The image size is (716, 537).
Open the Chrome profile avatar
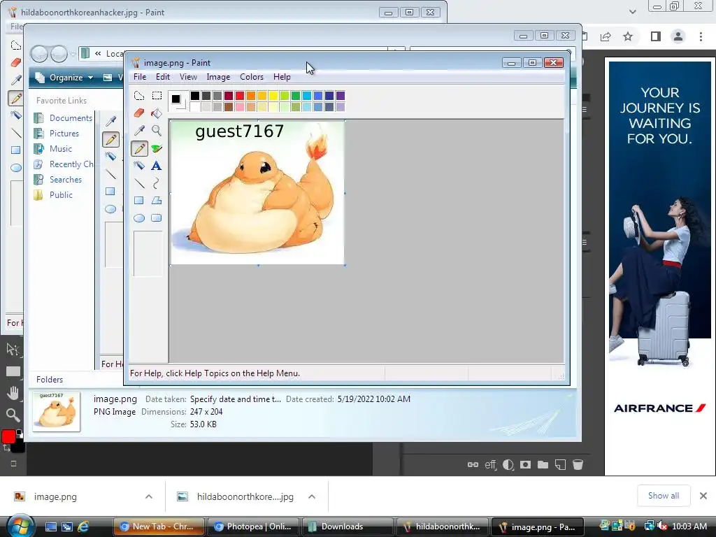678,36
